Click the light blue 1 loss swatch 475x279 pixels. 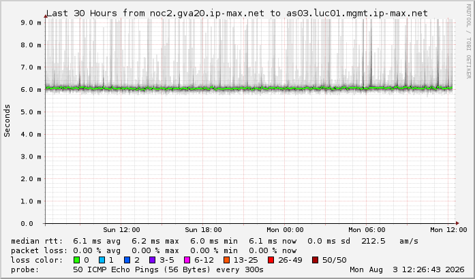(x=102, y=260)
